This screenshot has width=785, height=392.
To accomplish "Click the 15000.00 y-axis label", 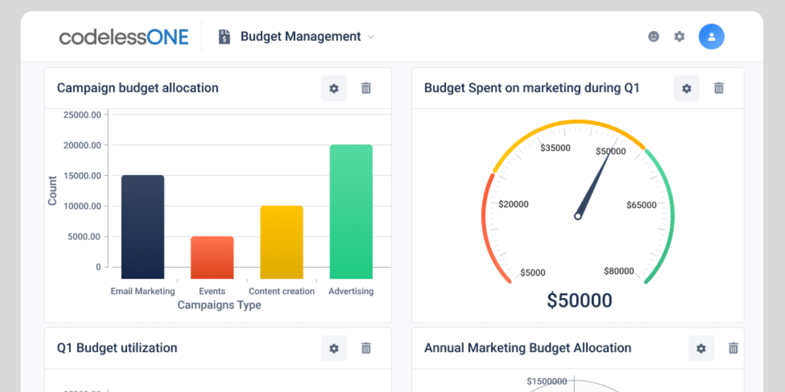I will click(x=81, y=176).
